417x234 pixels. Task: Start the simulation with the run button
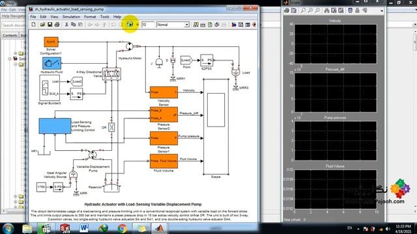pos(130,25)
